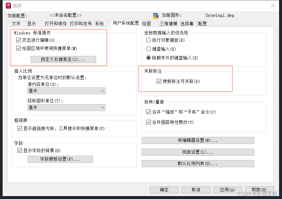The image size is (282, 199).
Task: Select 除脚本外的键盘输入 radio option
Action: click(149, 58)
